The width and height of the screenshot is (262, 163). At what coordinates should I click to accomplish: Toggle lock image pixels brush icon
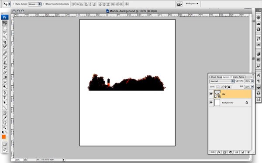tap(221, 86)
